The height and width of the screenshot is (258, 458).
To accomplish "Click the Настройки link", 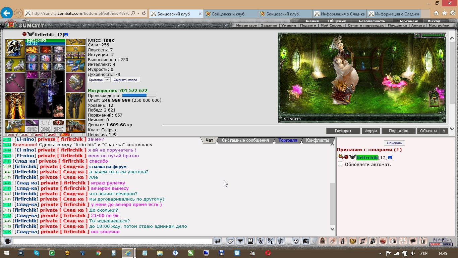I will [x=439, y=26].
